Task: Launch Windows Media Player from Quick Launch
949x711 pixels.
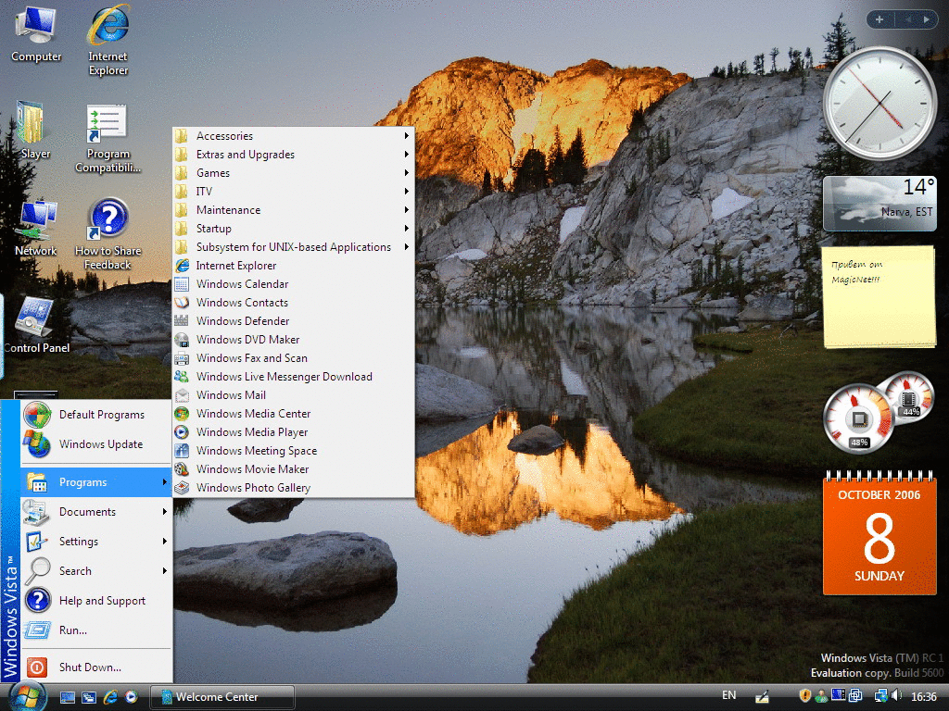Action: (x=131, y=697)
